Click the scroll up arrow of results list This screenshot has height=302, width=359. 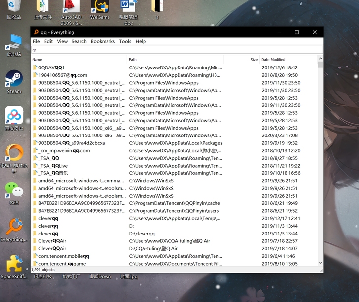pos(321,58)
